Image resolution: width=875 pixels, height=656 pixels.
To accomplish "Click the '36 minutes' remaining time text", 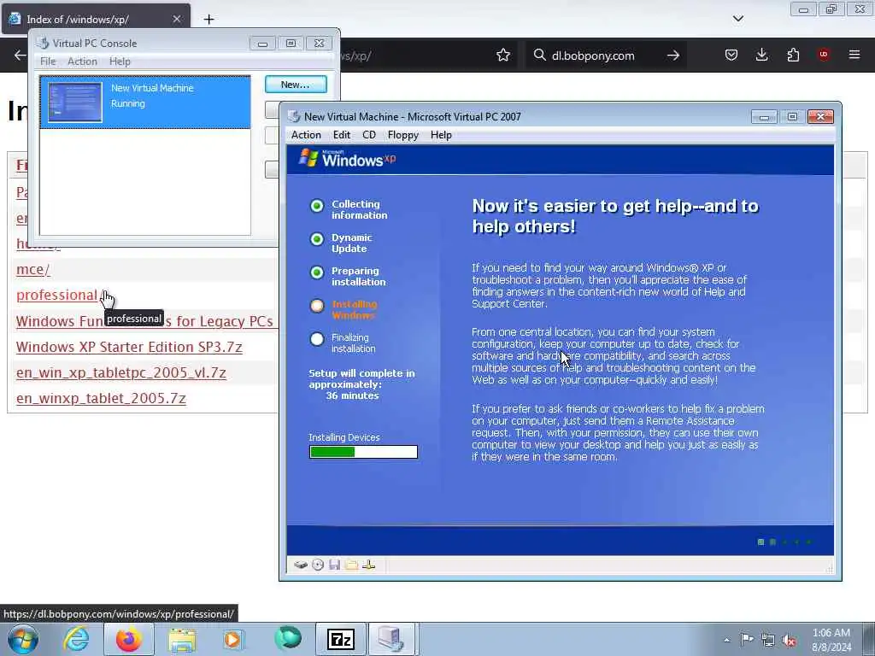I will 352,395.
